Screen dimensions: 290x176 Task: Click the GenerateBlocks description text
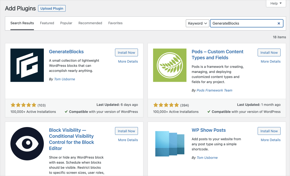coord(74,66)
